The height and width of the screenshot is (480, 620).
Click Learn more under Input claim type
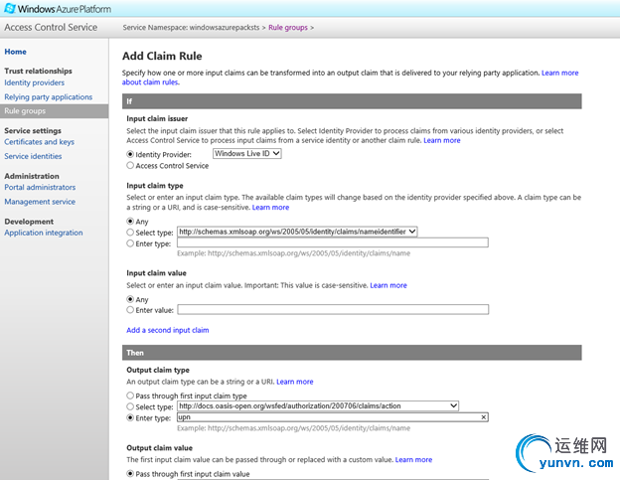pyautogui.click(x=270, y=207)
